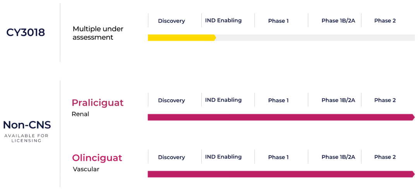This screenshot has width=418, height=189.
Task: Select the CY3018 program title
Action: point(26,33)
